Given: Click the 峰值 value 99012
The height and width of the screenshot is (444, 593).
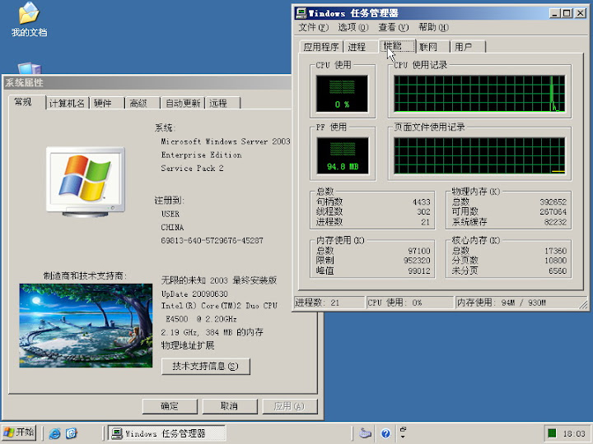Looking at the screenshot, I should point(419,271).
